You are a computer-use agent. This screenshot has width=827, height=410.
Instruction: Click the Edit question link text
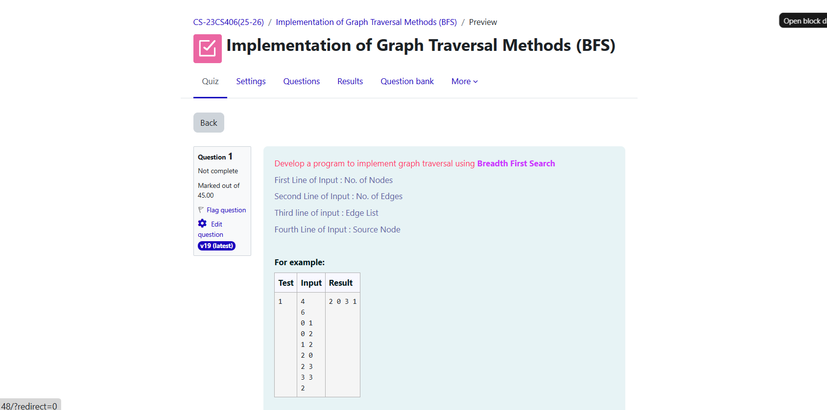(x=216, y=225)
